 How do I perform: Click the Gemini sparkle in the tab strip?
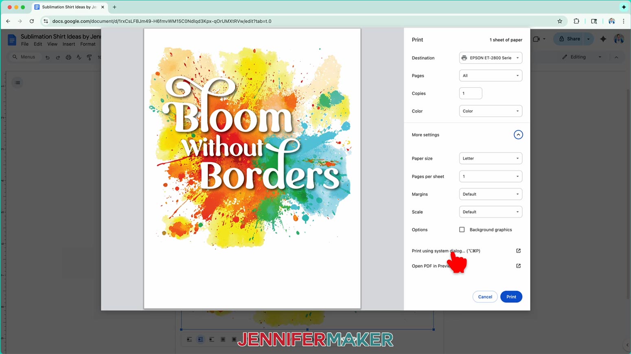624,7
